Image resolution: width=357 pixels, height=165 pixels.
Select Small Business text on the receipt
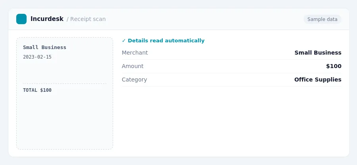tap(44, 47)
